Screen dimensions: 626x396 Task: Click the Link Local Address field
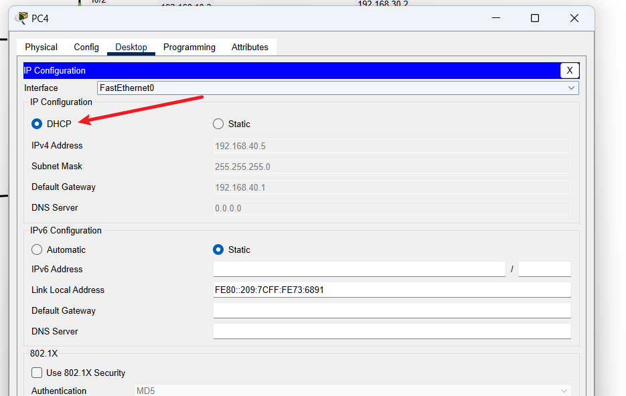pos(392,290)
